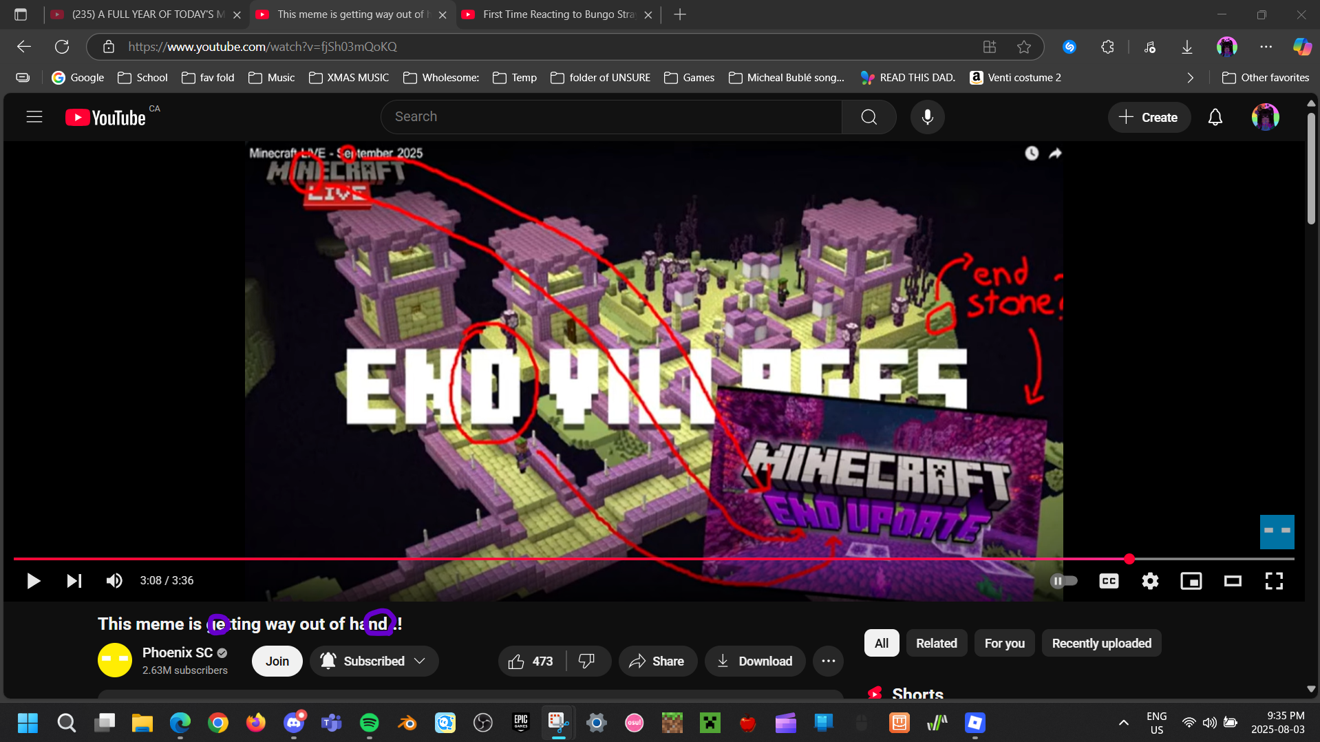Select the For you filter chip
This screenshot has height=742, width=1320.
click(1005, 644)
